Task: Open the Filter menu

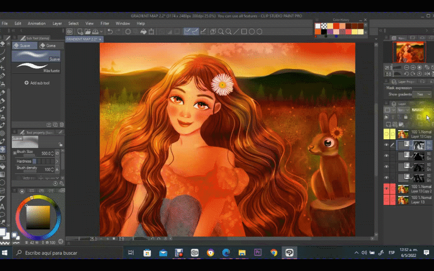Action: tap(105, 24)
